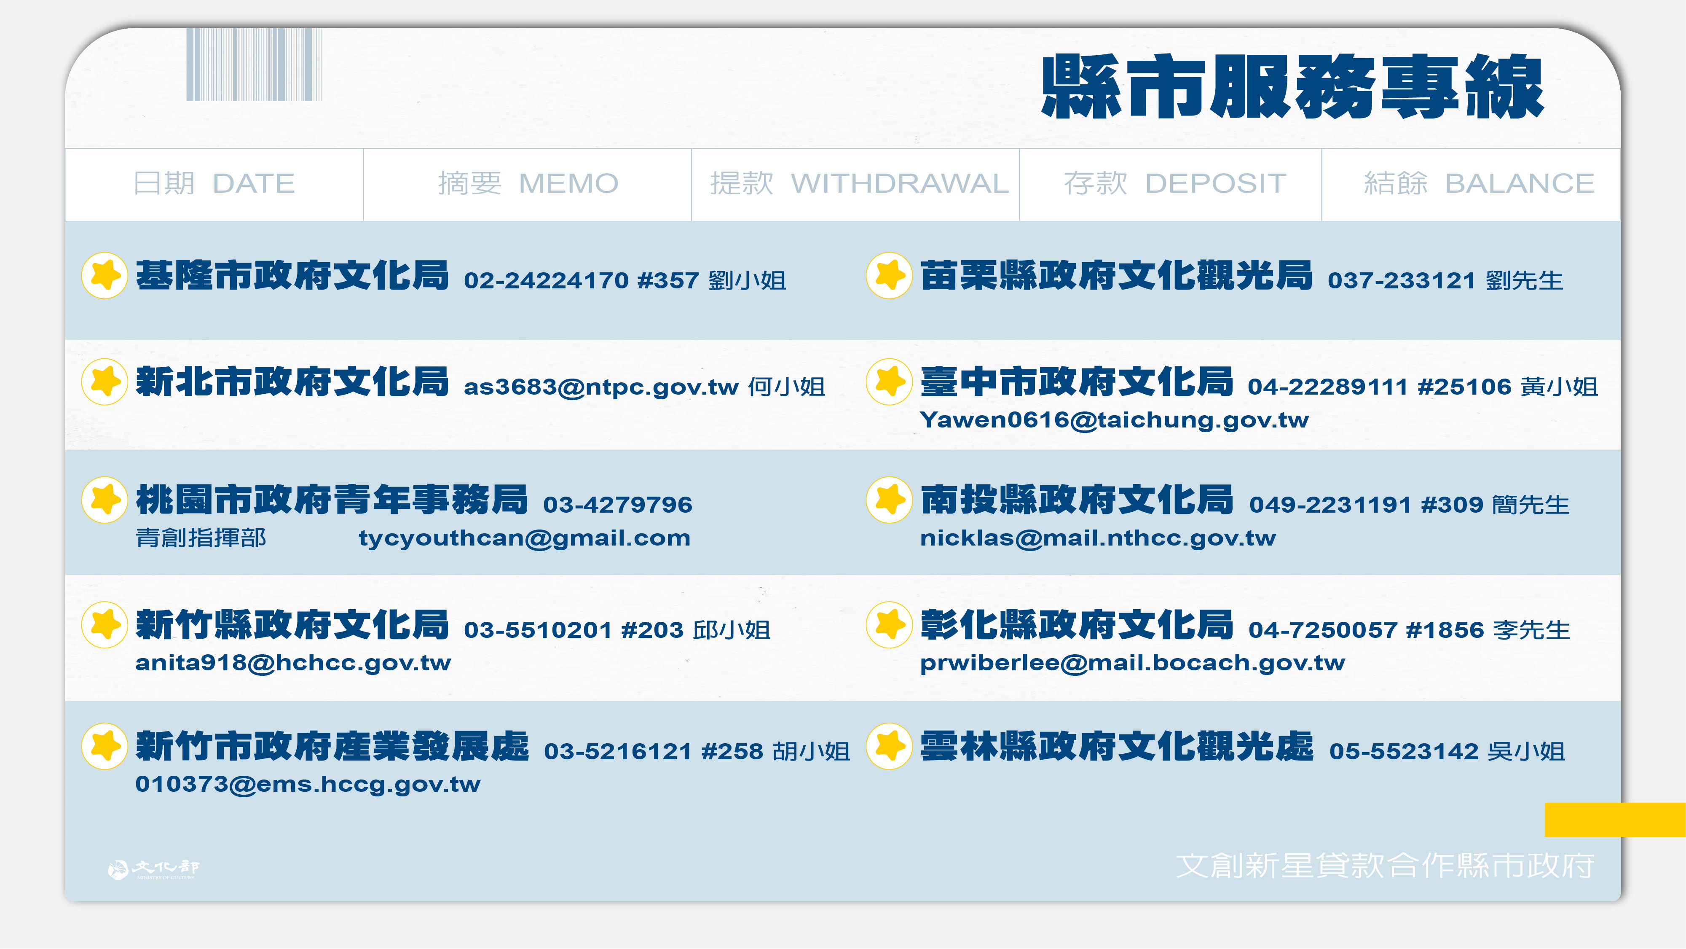This screenshot has width=1686, height=949.
Task: Click phone number 02-24224170 #357
Action: coord(581,280)
